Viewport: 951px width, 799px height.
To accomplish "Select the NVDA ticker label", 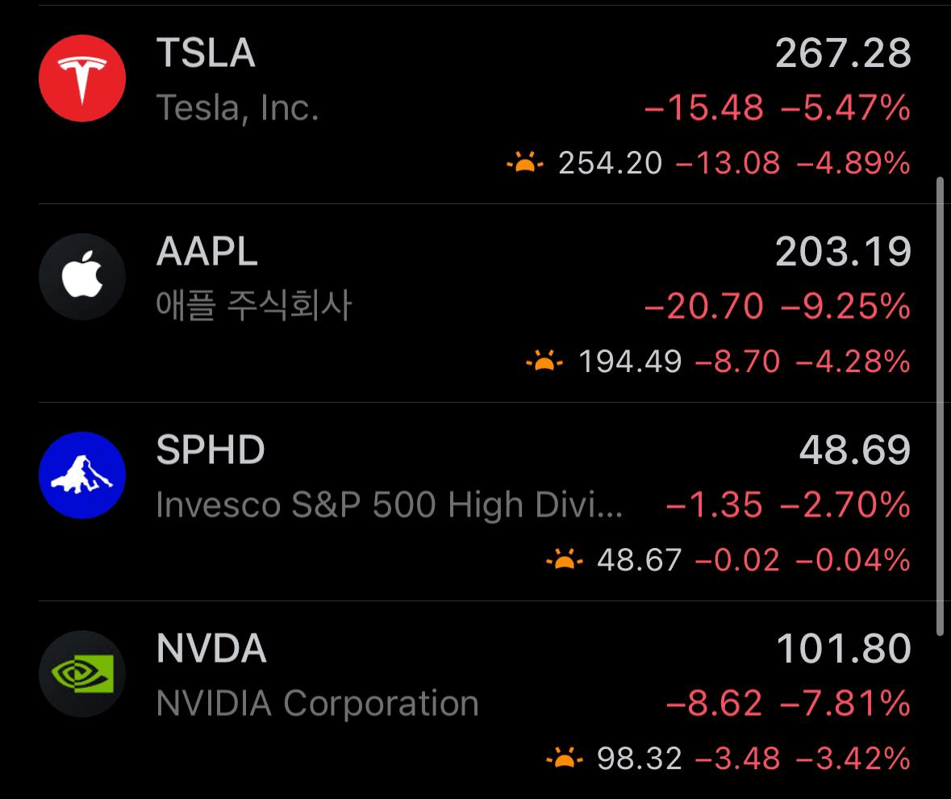I will pyautogui.click(x=211, y=650).
